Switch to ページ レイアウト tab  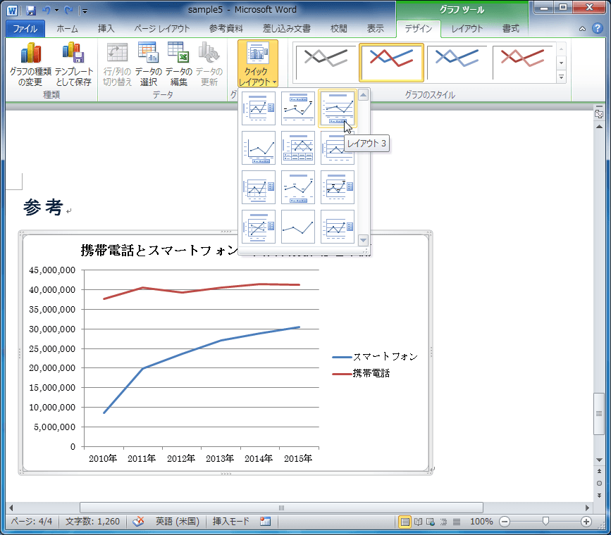161,29
